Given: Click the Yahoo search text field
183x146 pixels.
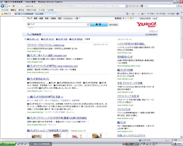Looking at the screenshot, I should (x=57, y=25).
